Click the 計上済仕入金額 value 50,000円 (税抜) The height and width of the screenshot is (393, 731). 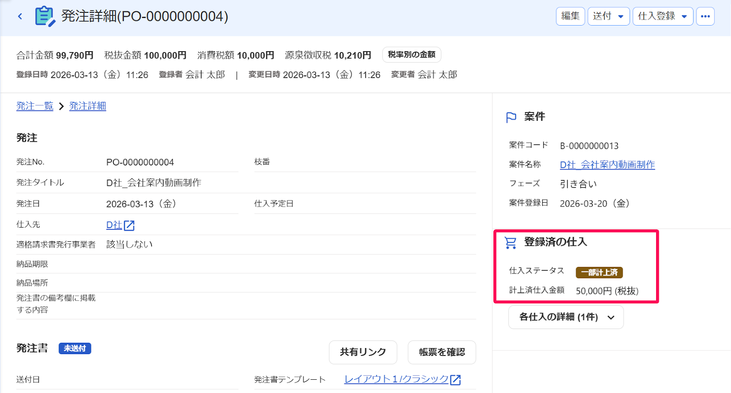click(x=607, y=291)
